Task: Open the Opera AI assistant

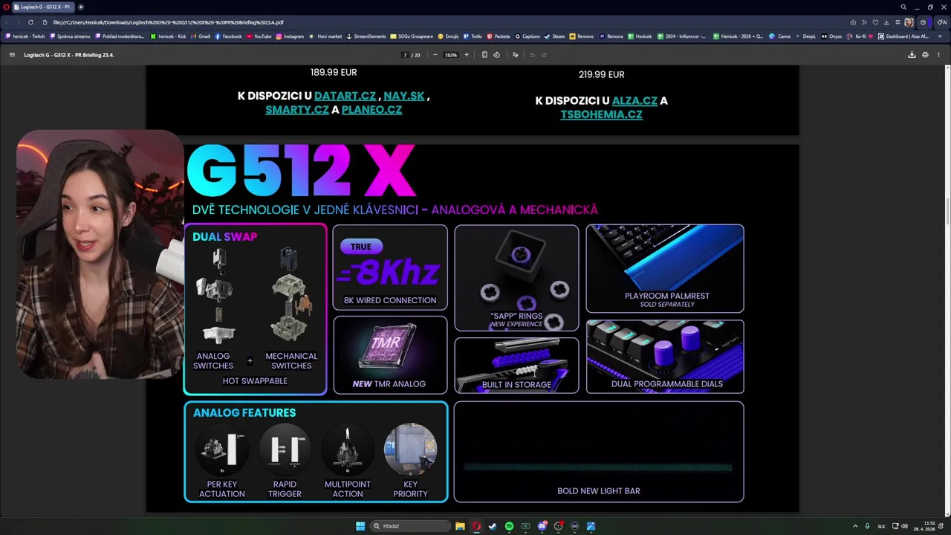Action: [x=941, y=22]
